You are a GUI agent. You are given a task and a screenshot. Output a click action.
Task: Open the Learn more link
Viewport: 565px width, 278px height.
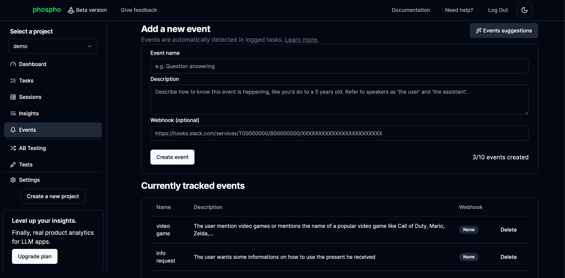tap(301, 40)
